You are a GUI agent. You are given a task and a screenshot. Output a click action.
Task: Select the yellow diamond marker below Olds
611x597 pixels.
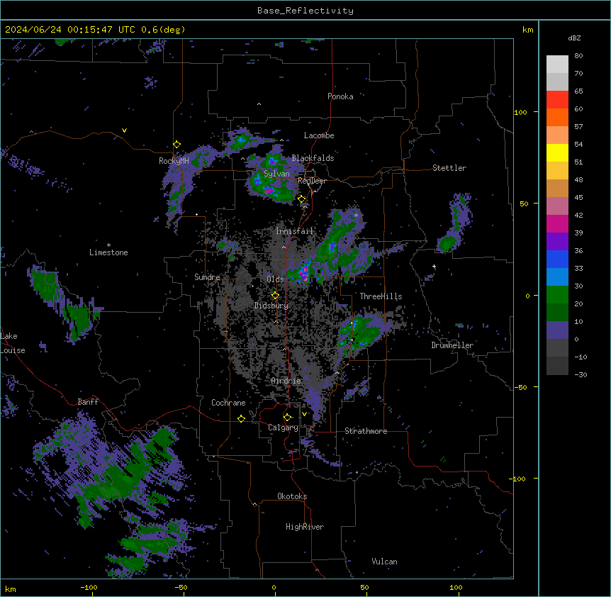coord(275,296)
